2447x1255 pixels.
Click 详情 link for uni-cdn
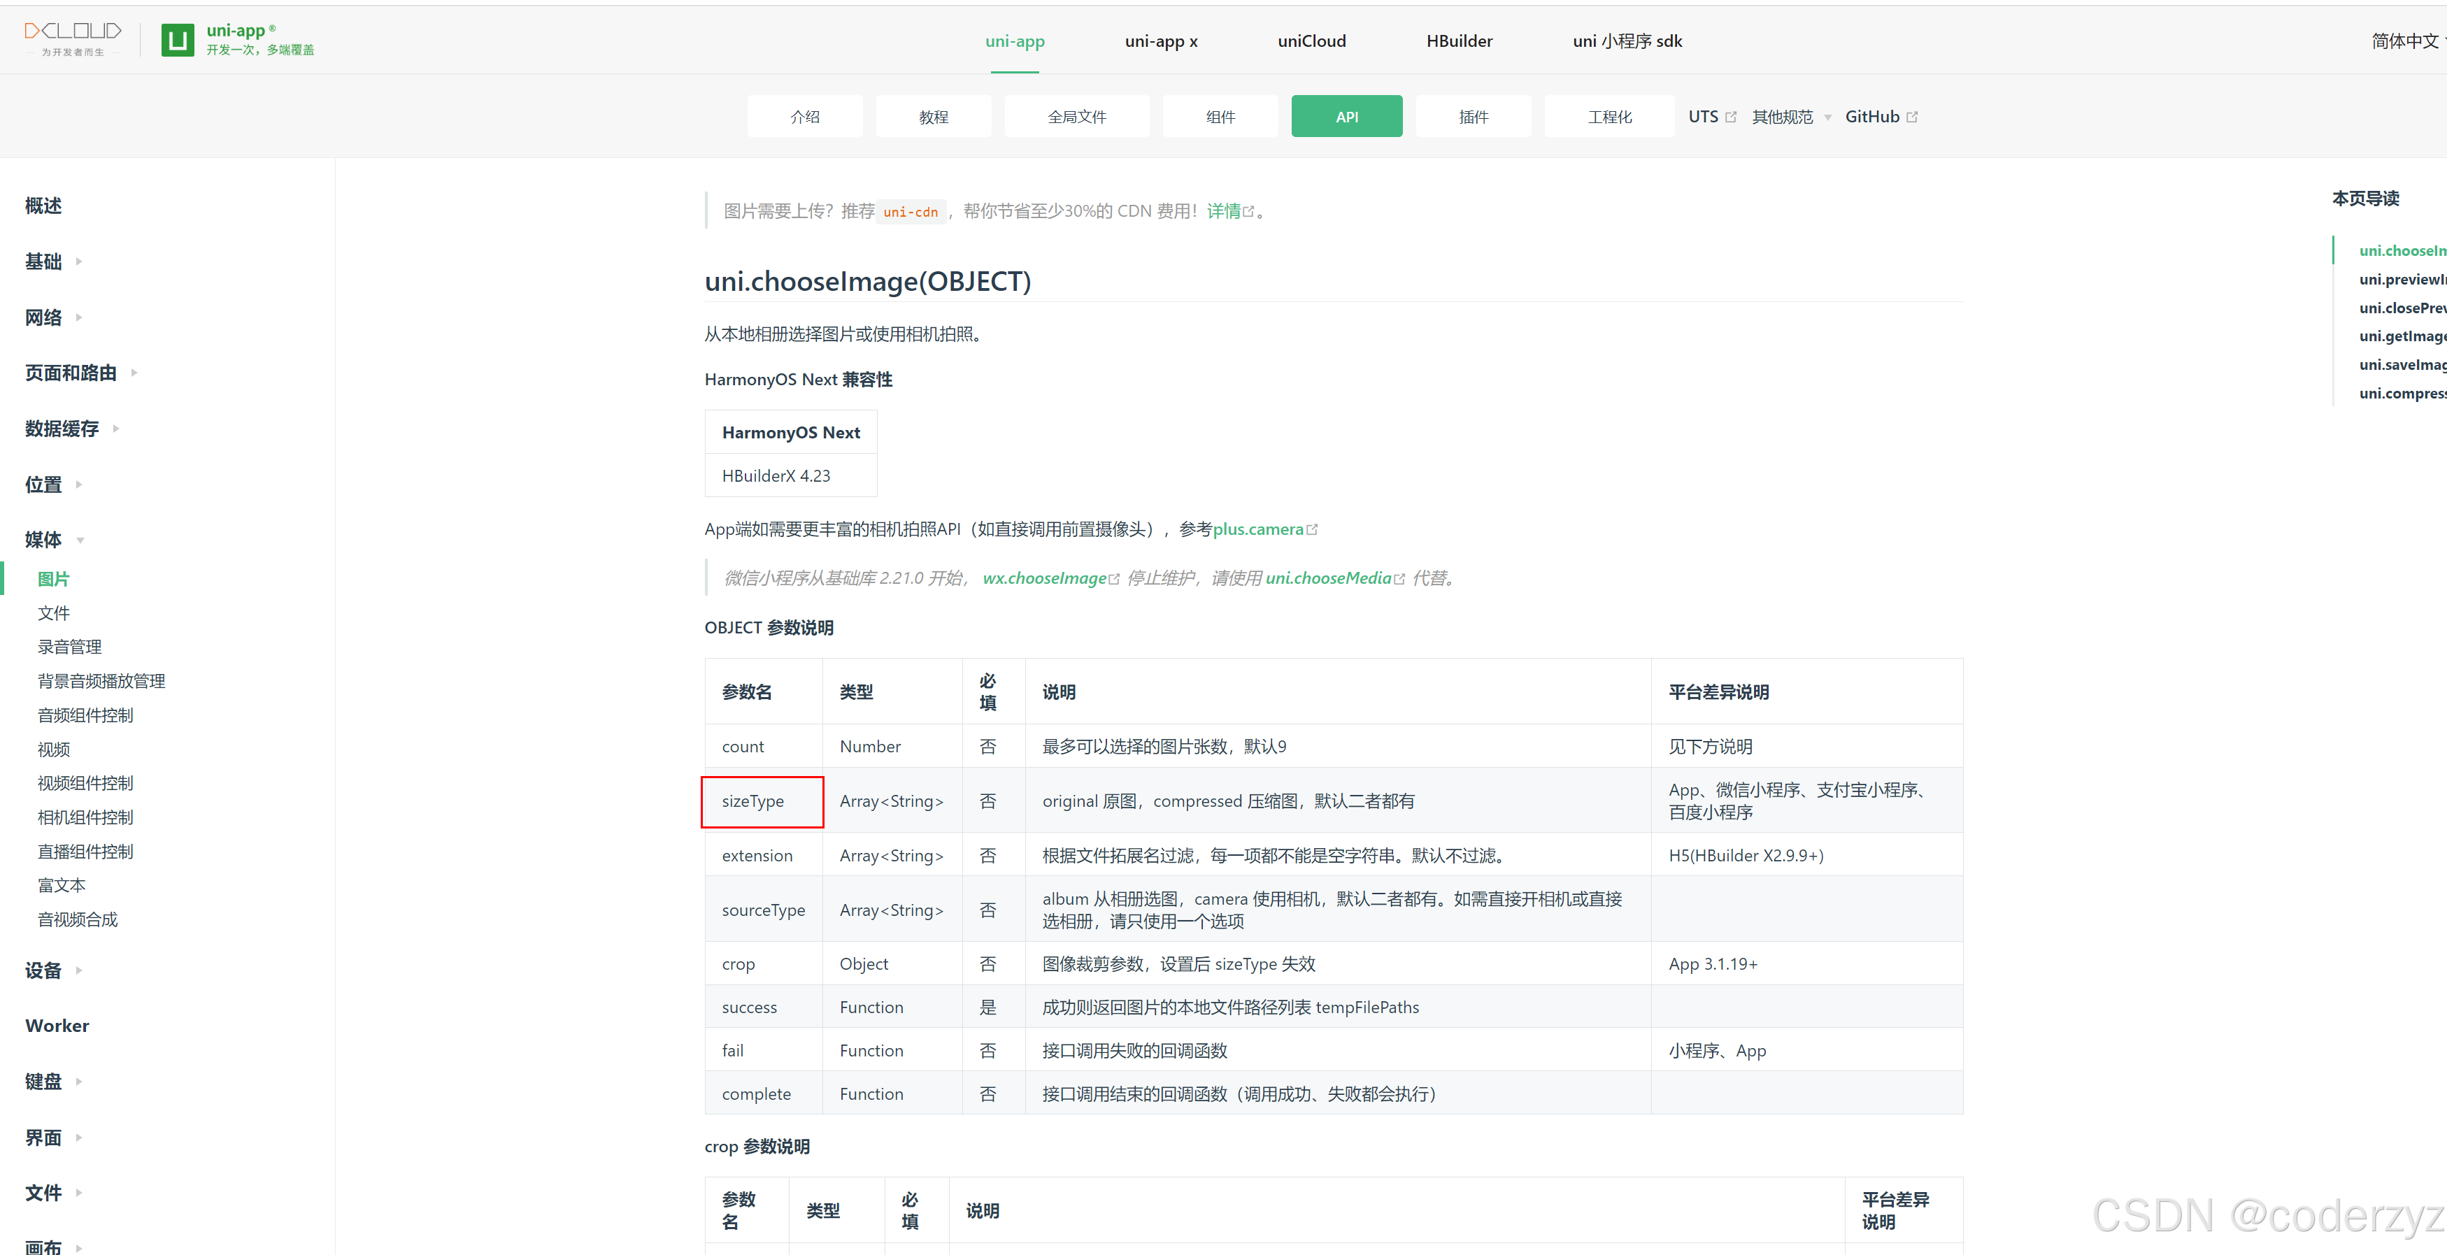click(1224, 211)
